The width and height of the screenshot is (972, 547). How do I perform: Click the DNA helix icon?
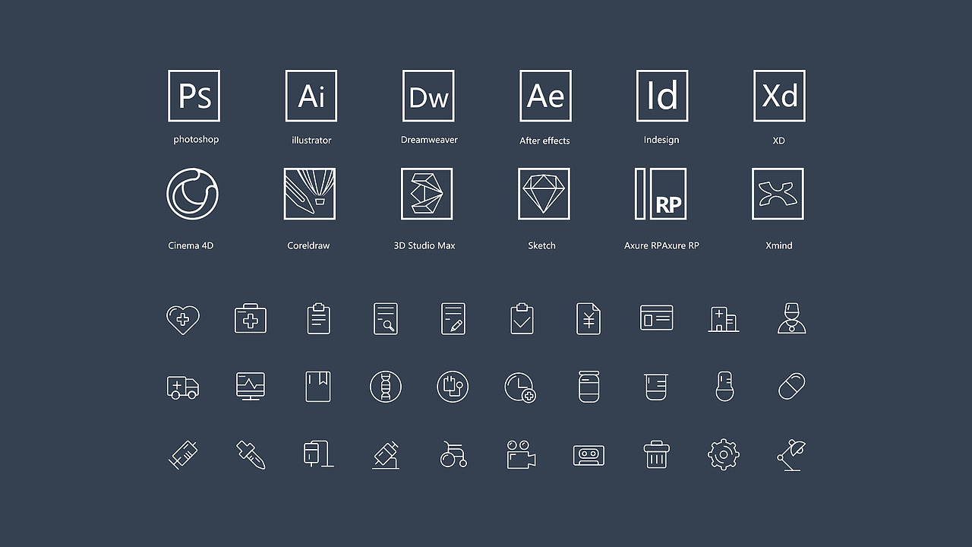(x=386, y=387)
